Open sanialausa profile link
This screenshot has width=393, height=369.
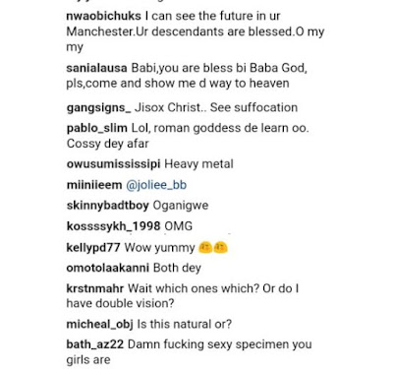coord(96,68)
